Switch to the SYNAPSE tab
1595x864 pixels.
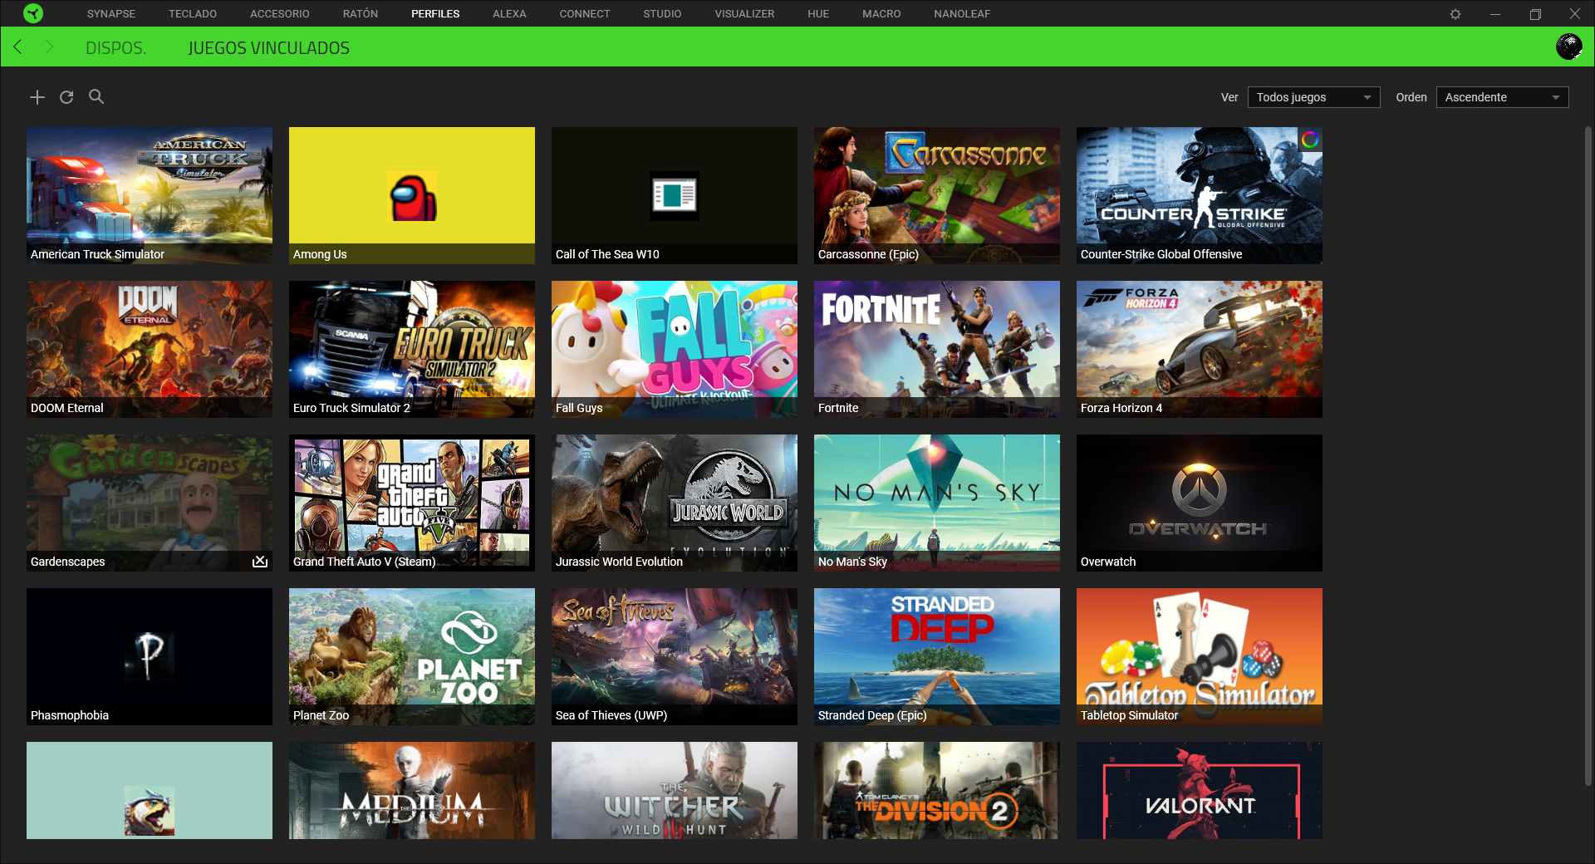(111, 14)
